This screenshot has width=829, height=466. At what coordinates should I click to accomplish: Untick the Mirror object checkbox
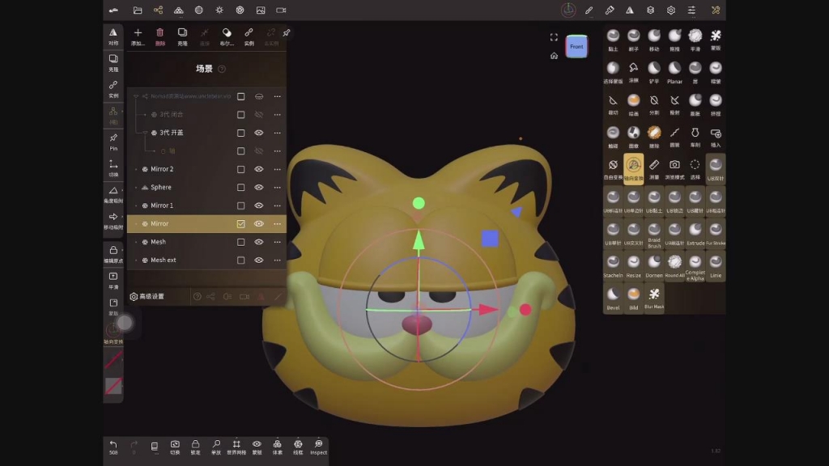(x=240, y=224)
